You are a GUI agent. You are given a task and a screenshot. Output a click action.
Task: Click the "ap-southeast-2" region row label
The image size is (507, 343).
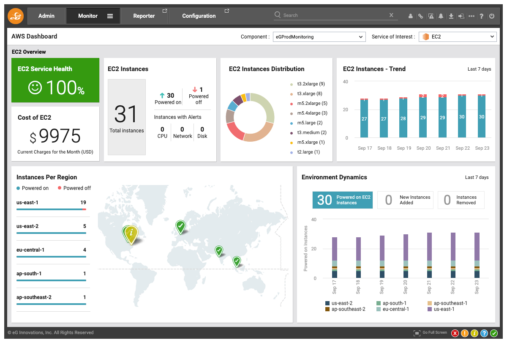(x=34, y=297)
